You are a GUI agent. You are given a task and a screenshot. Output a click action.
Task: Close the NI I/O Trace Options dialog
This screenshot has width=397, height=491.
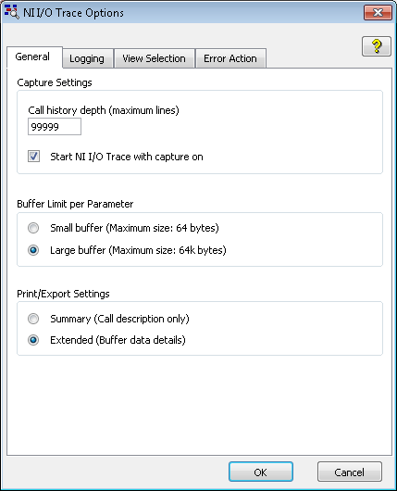pyautogui.click(x=378, y=13)
